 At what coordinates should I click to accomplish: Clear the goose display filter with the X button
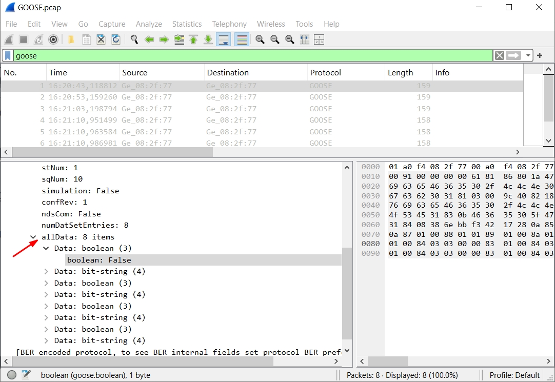pyautogui.click(x=499, y=55)
